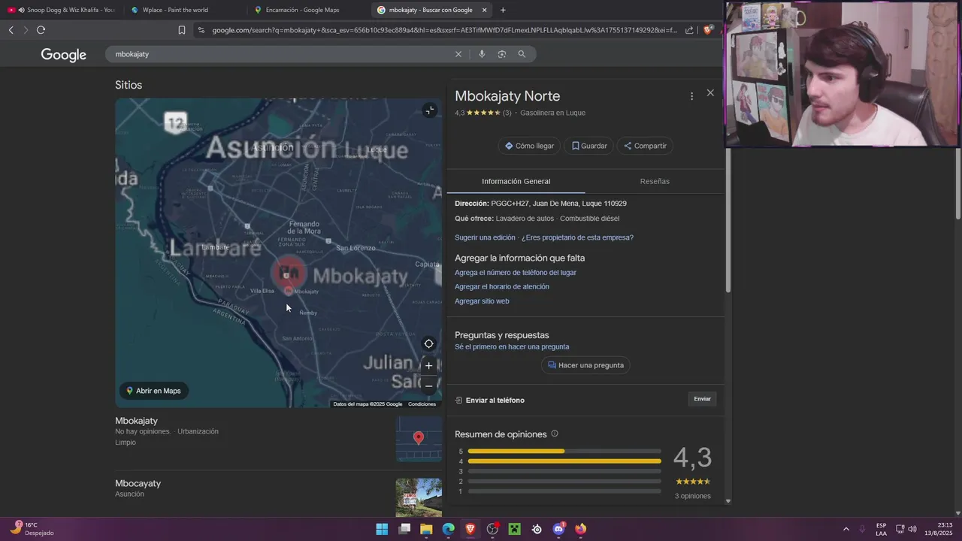Open the Mbocayaty result photo thumbnail
This screenshot has width=962, height=541.
click(x=419, y=497)
